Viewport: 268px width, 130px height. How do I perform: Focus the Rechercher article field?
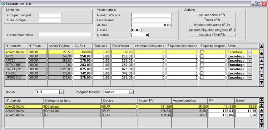pos(65,35)
